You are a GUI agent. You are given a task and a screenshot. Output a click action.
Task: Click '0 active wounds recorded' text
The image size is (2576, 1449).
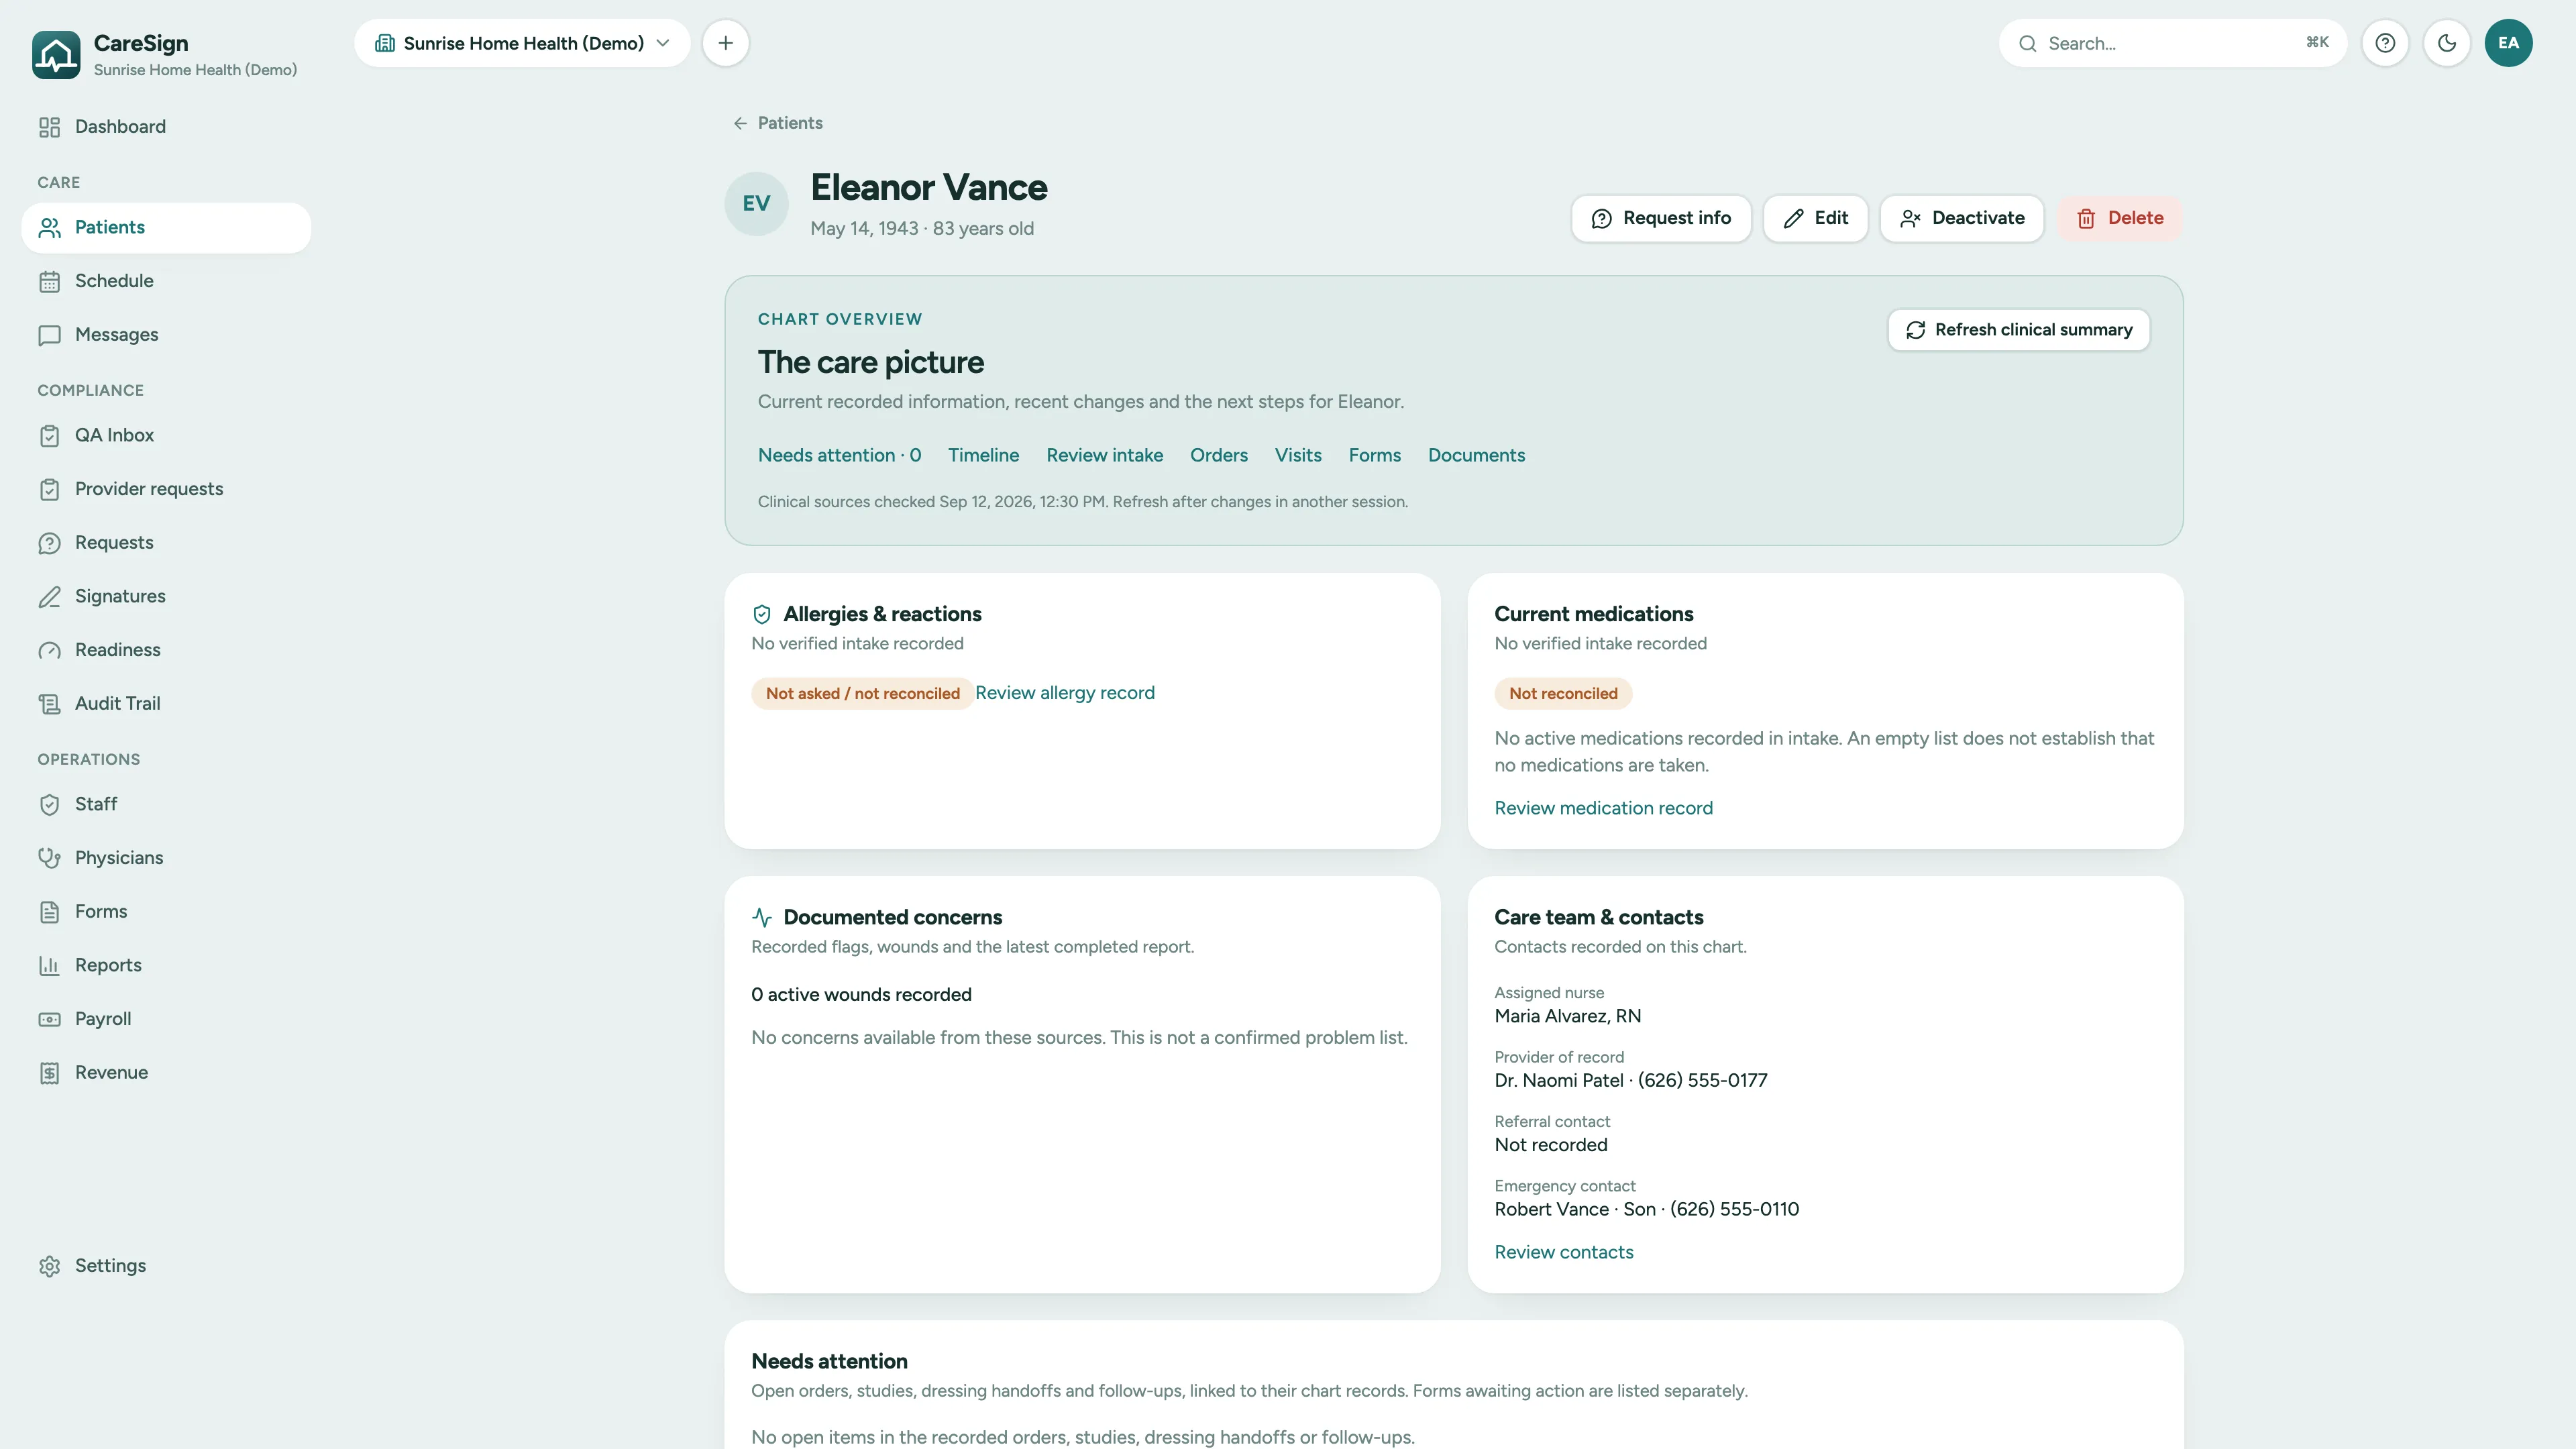(x=861, y=995)
